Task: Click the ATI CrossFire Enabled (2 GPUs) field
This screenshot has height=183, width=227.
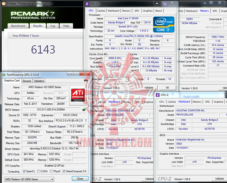Action: point(54,166)
